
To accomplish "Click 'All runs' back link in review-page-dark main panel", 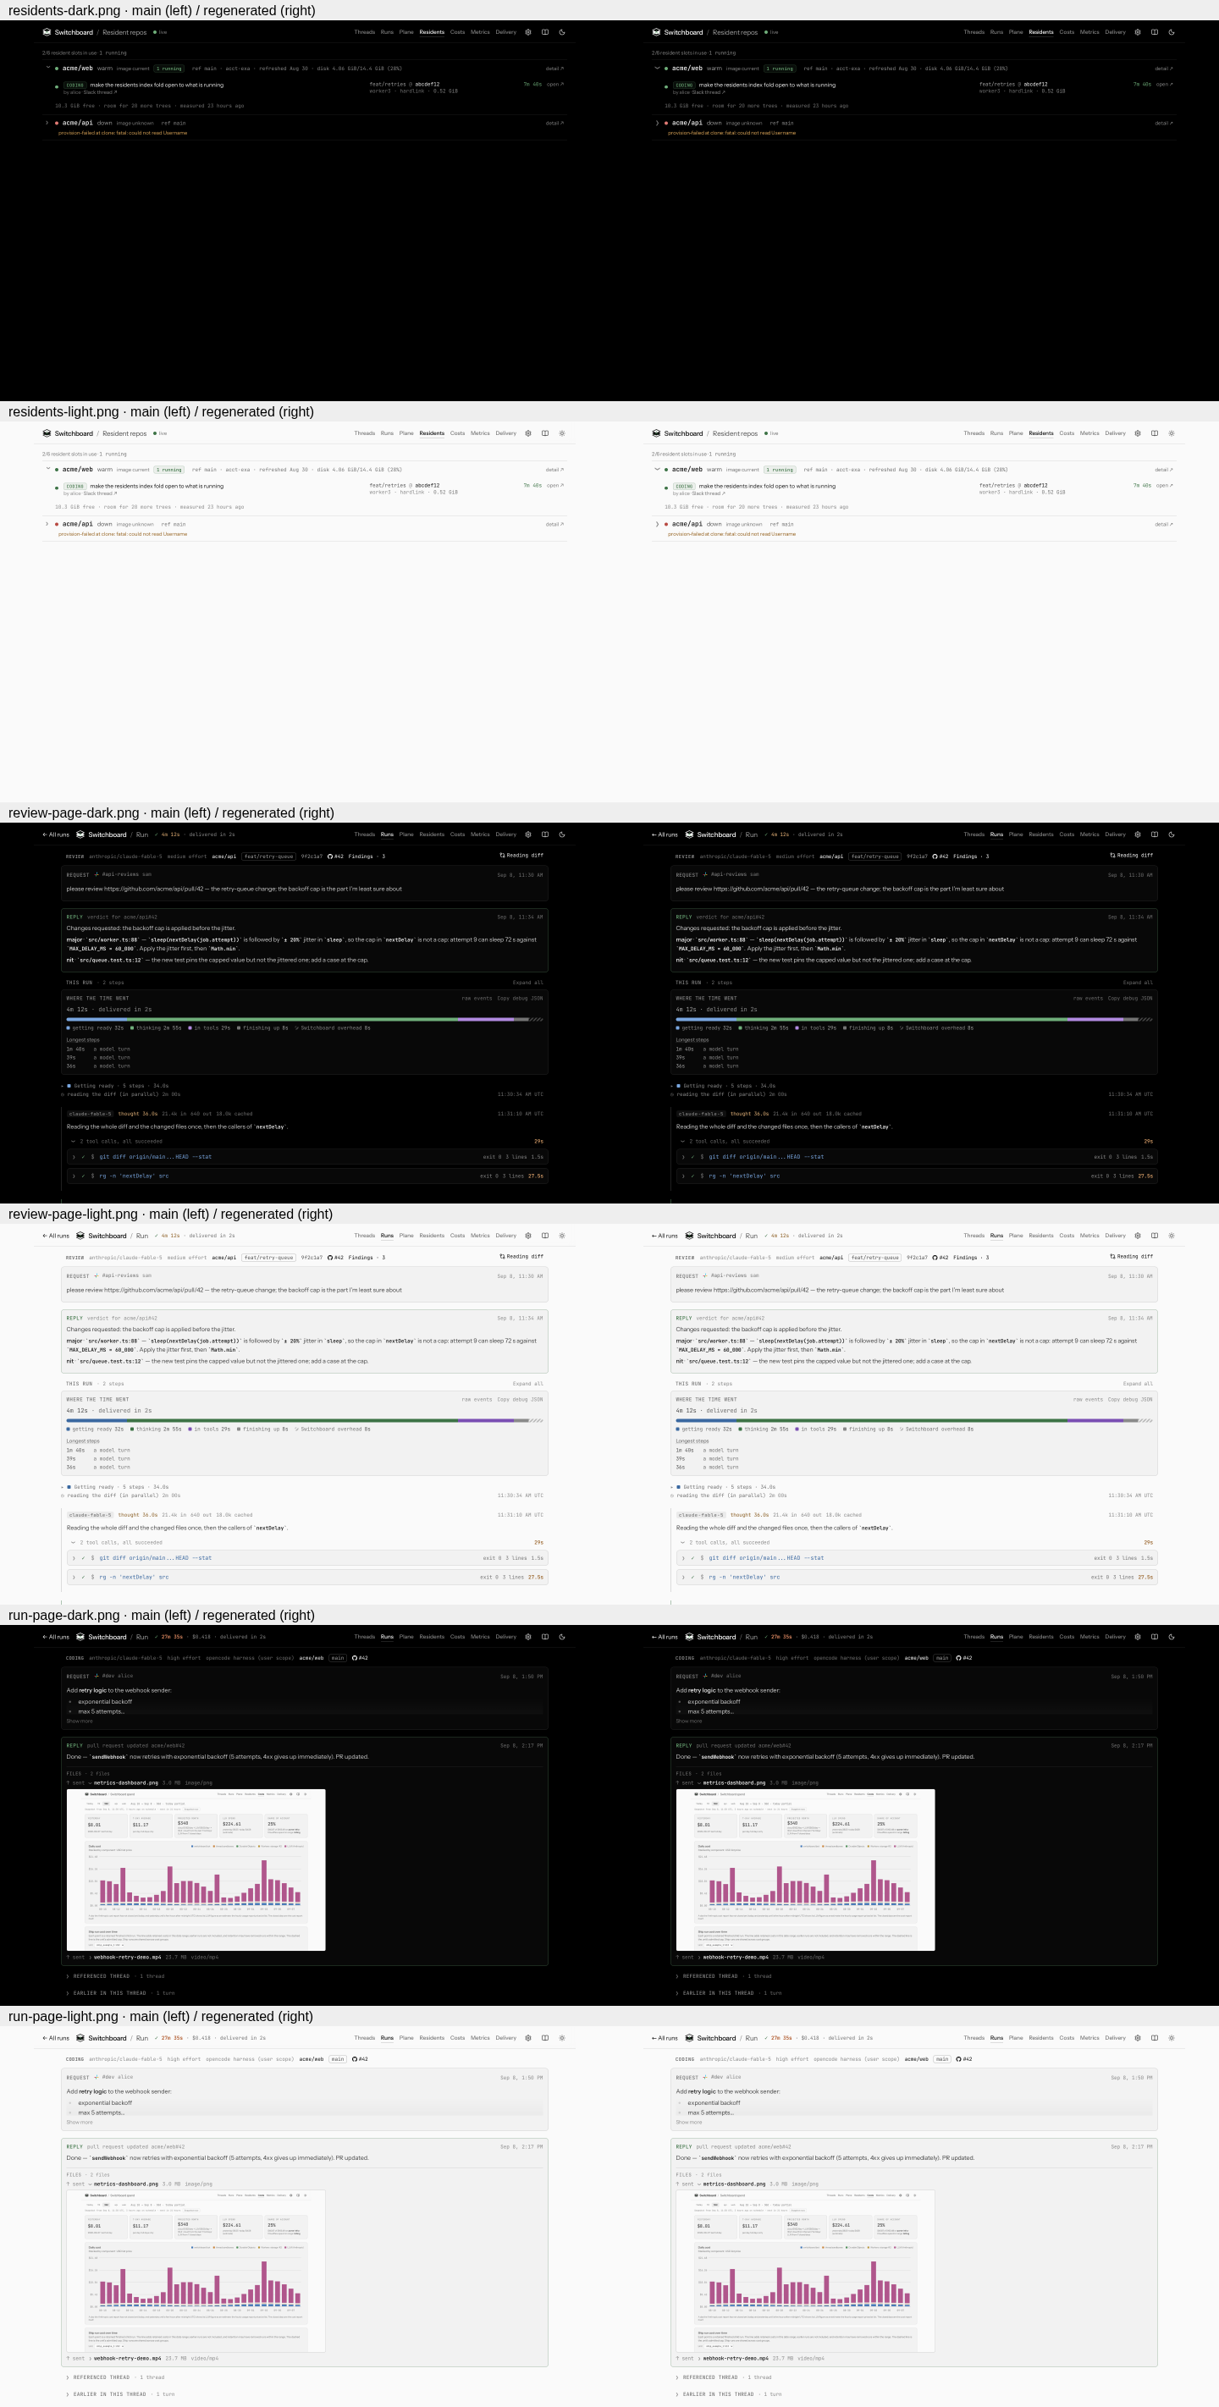I will 56,834.
